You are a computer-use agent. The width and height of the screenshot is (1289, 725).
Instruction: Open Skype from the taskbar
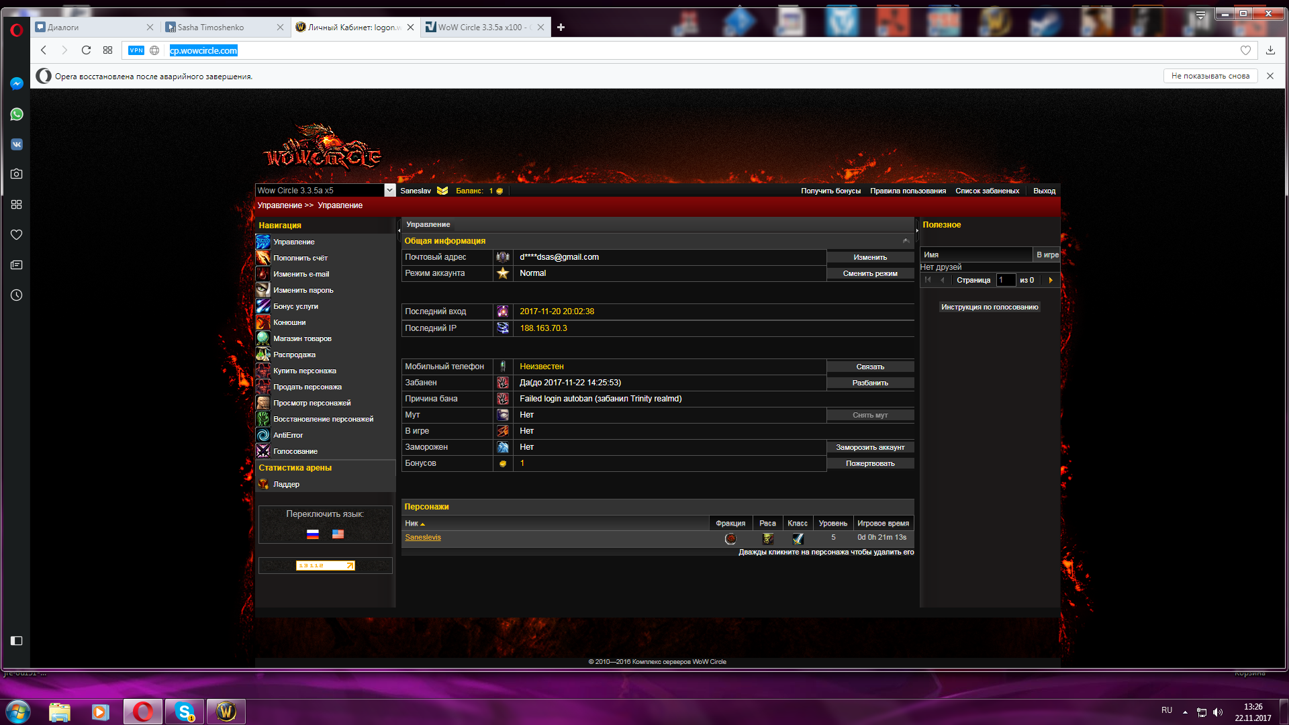[x=184, y=712]
